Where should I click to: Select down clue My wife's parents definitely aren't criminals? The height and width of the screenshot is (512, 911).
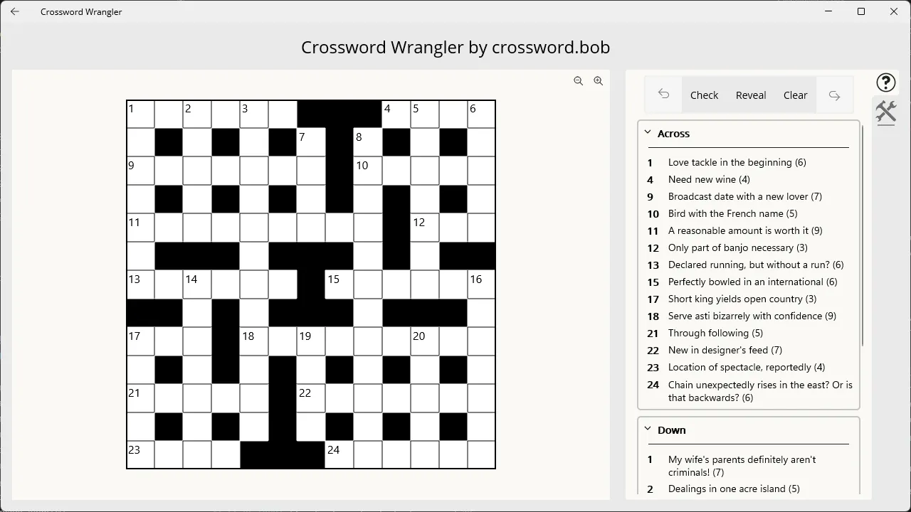pos(748,466)
